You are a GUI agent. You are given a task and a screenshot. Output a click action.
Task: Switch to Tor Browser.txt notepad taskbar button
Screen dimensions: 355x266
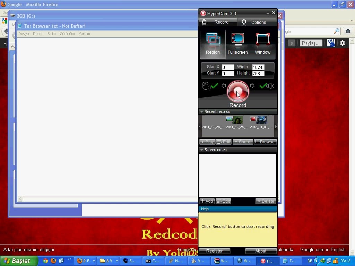[290, 261]
